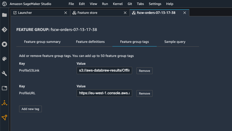Close the Launcher tab
232x131 pixels.
66,13
